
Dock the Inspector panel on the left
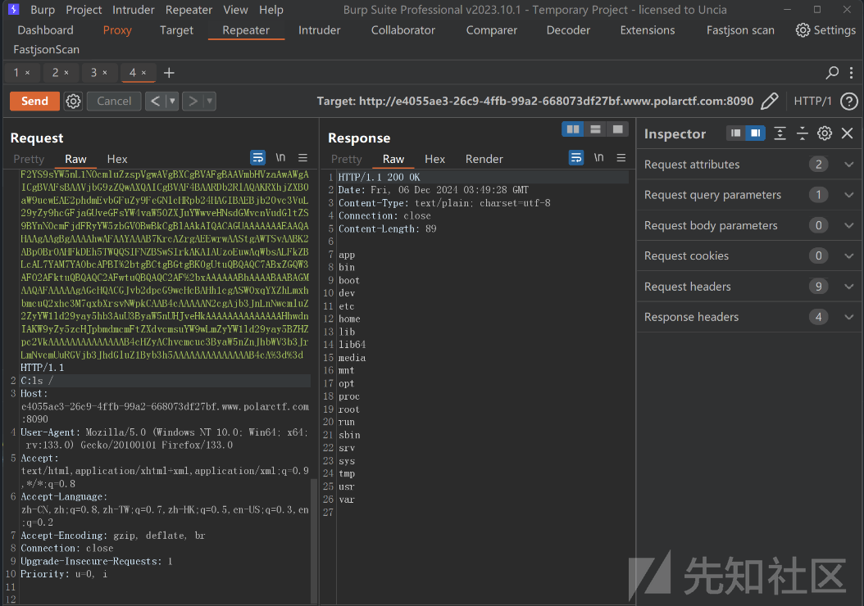click(735, 133)
